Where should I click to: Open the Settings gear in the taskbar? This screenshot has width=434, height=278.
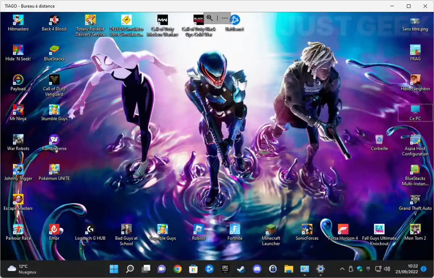[x=320, y=269]
